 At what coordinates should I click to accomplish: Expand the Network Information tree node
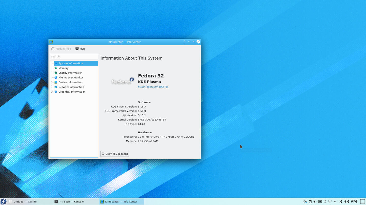pyautogui.click(x=52, y=87)
